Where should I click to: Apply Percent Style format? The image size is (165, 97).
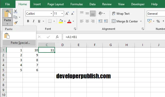coord(158,21)
